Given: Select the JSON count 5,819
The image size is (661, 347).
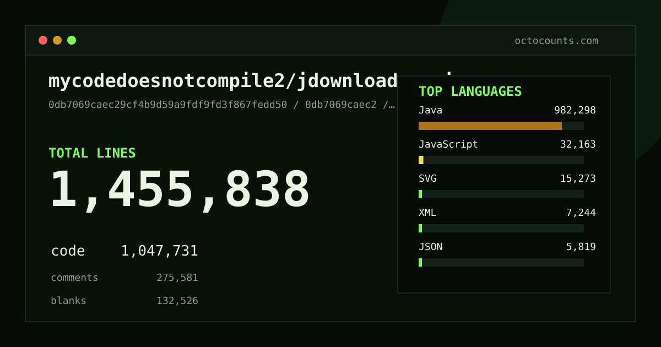Looking at the screenshot, I should (581, 247).
